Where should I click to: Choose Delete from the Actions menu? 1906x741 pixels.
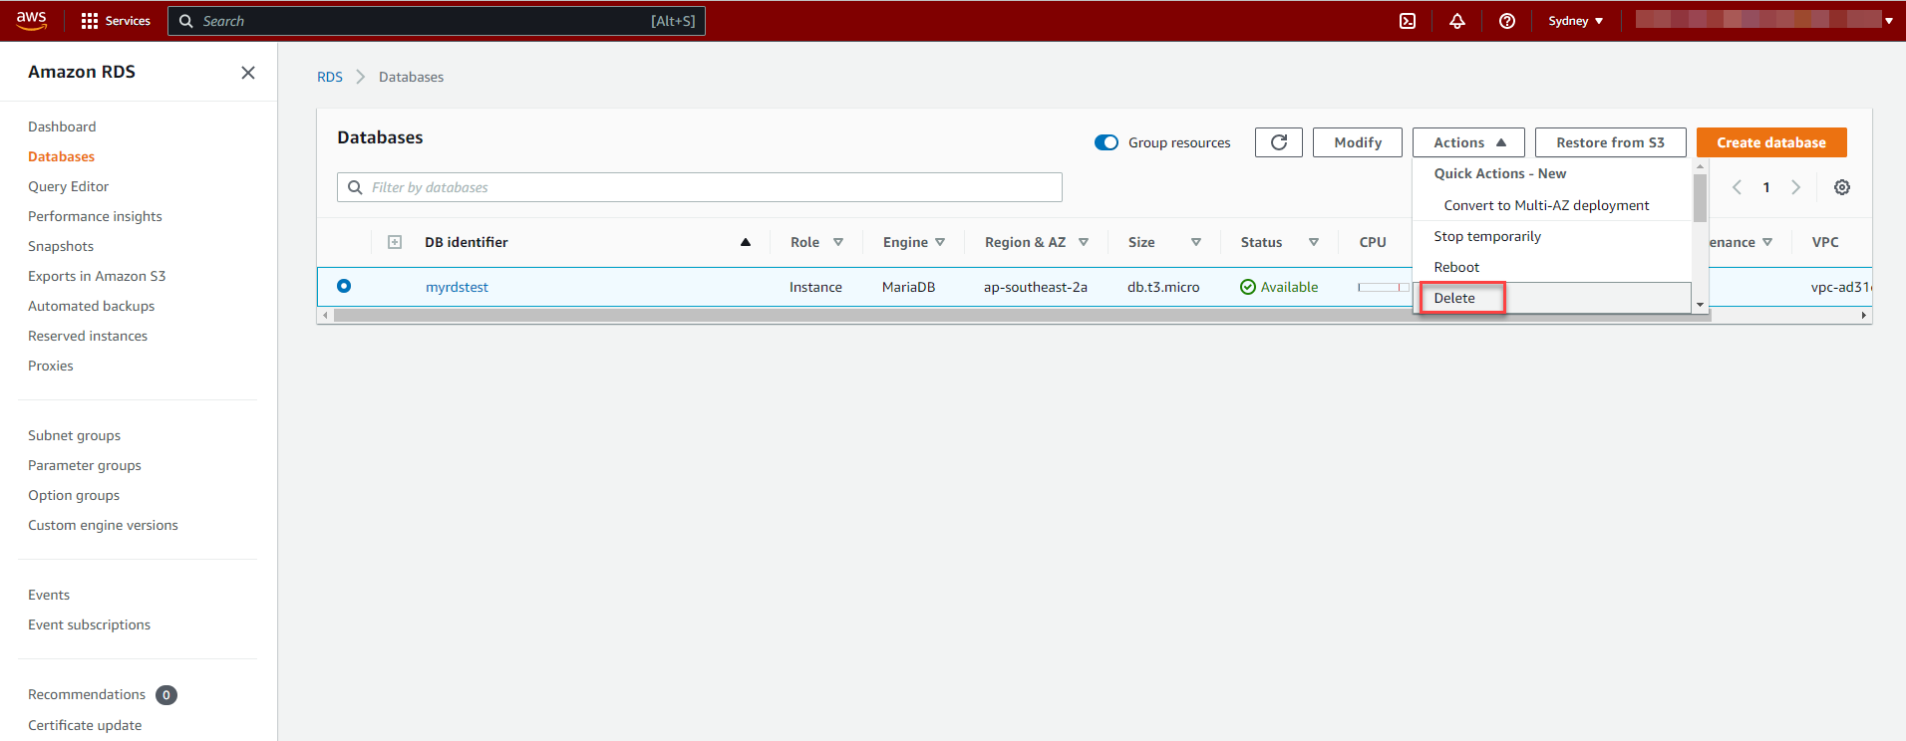(1454, 298)
